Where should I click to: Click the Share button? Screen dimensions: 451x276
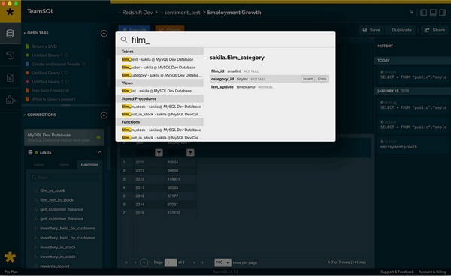pos(435,30)
